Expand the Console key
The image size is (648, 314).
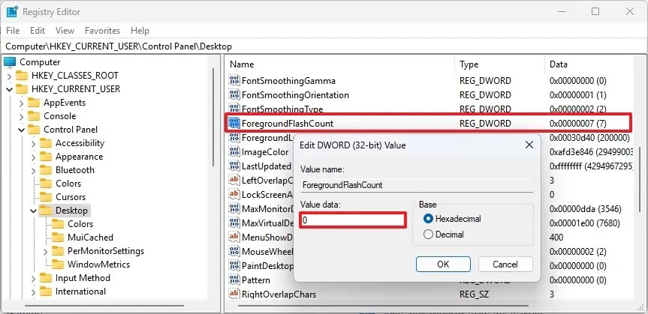coord(22,116)
